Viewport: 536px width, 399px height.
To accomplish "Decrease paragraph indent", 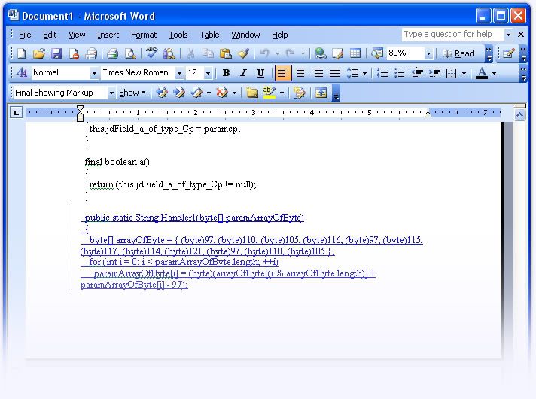I will (417, 73).
